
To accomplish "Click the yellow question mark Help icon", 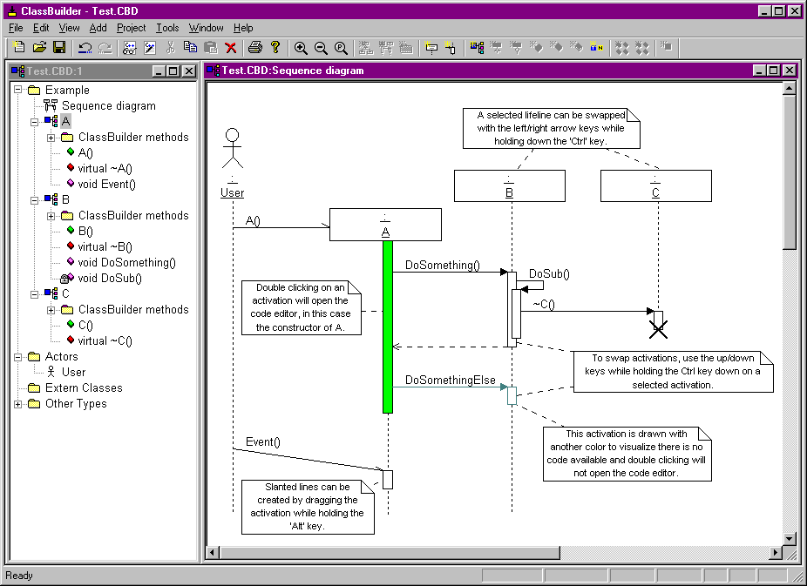I will [275, 47].
